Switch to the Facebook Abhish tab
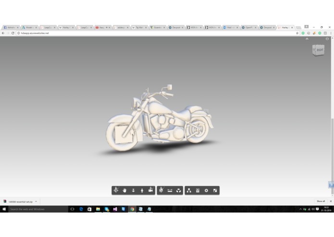The image size is (334, 237). [10, 28]
